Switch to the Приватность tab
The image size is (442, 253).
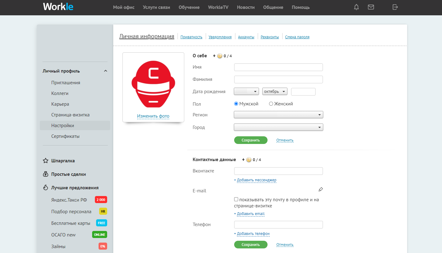tap(192, 37)
